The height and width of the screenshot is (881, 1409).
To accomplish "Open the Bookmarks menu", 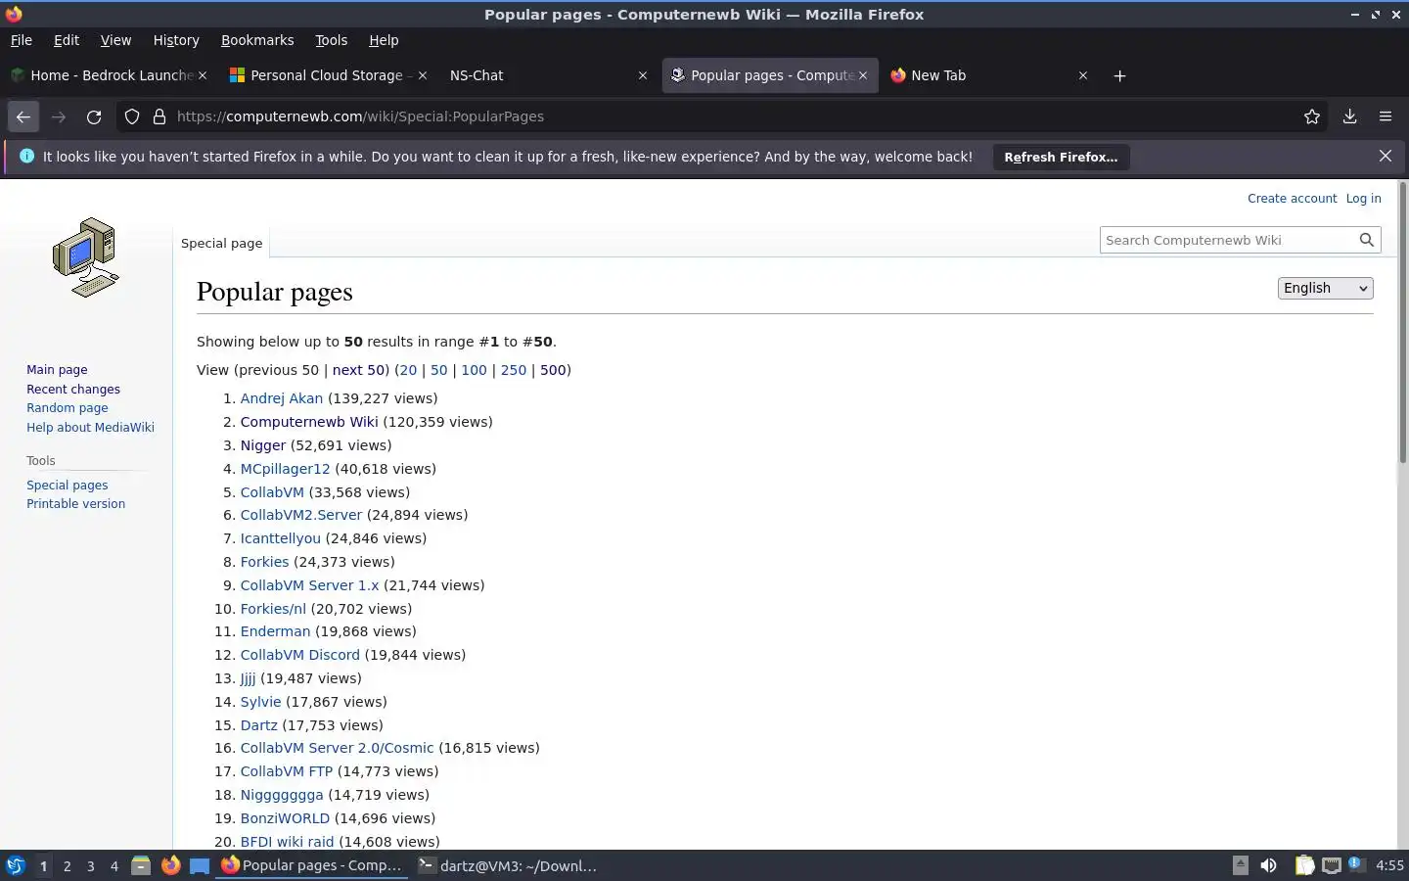I will coord(257,40).
